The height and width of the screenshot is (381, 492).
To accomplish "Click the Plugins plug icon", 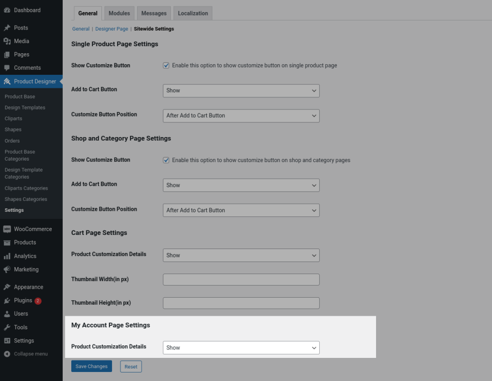I will pyautogui.click(x=7, y=301).
